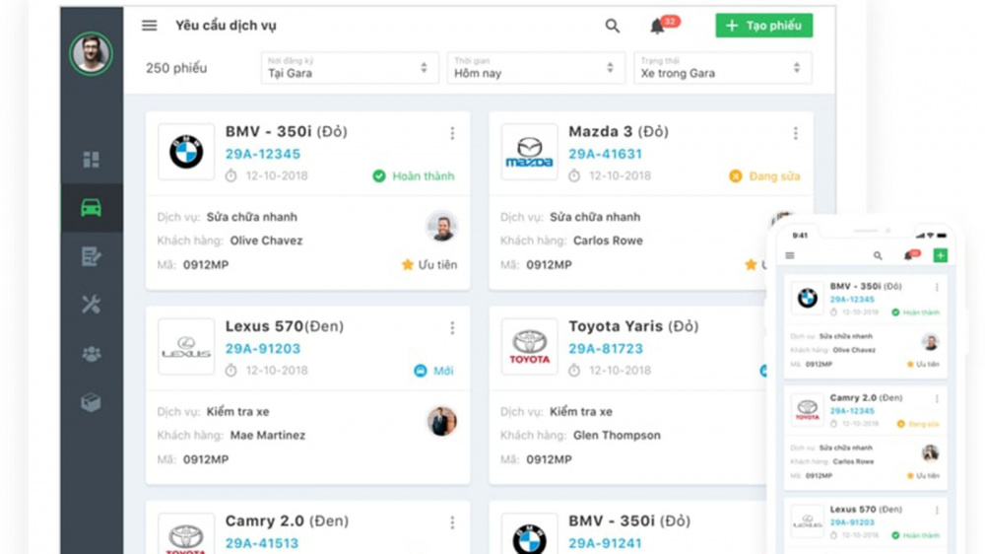Click the Hoàn thành status on BMV card

point(414,176)
